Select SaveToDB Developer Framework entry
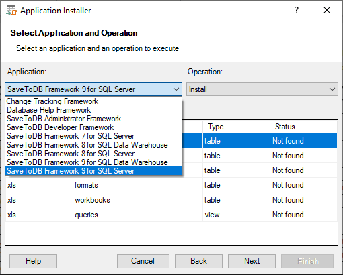 93,127
